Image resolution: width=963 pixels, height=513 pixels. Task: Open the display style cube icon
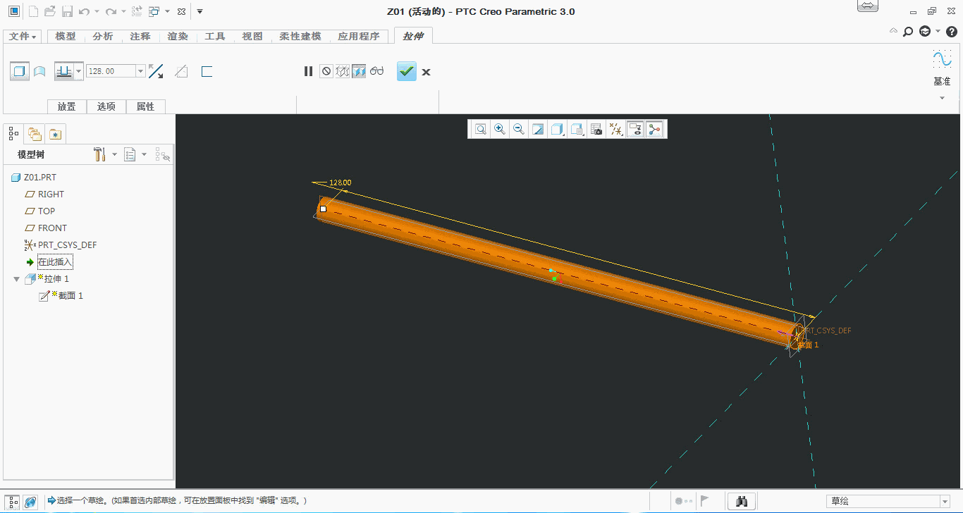coord(558,129)
